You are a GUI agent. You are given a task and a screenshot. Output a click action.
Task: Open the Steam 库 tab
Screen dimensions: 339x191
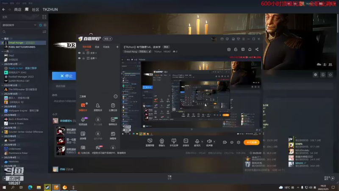(x=27, y=9)
